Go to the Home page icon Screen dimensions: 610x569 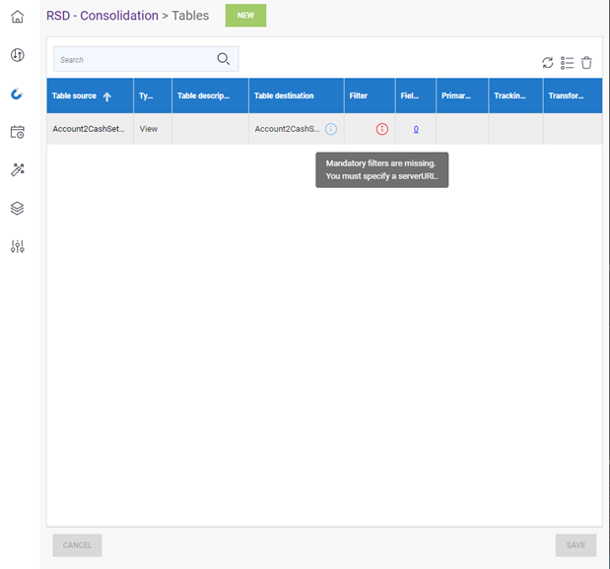click(17, 17)
